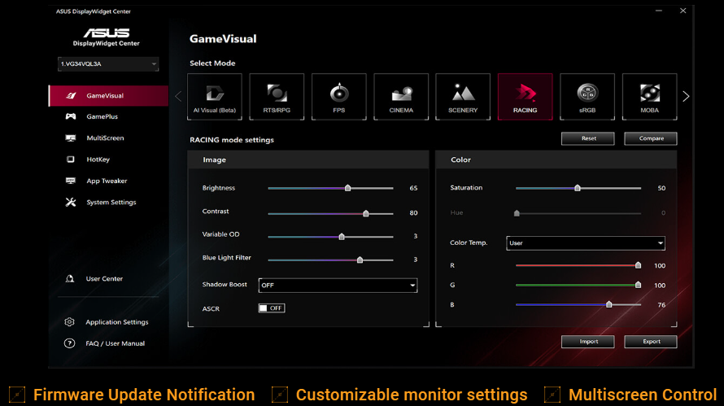Click the blue B channel slider handle
Viewport: 724px width, 406px height.
coord(609,304)
